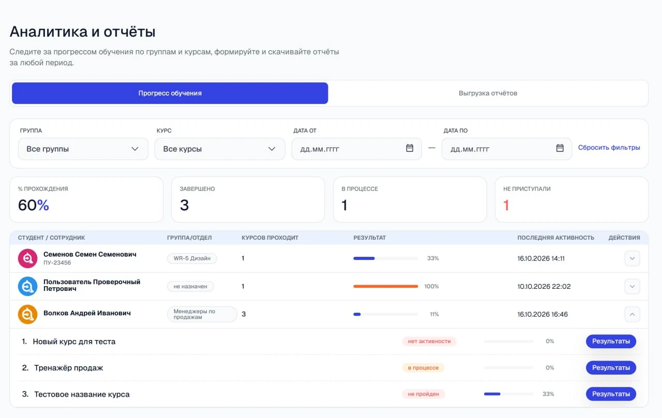Click the date 16.10.2026 16:46
Image resolution: width=662 pixels, height=418 pixels.
click(x=543, y=314)
